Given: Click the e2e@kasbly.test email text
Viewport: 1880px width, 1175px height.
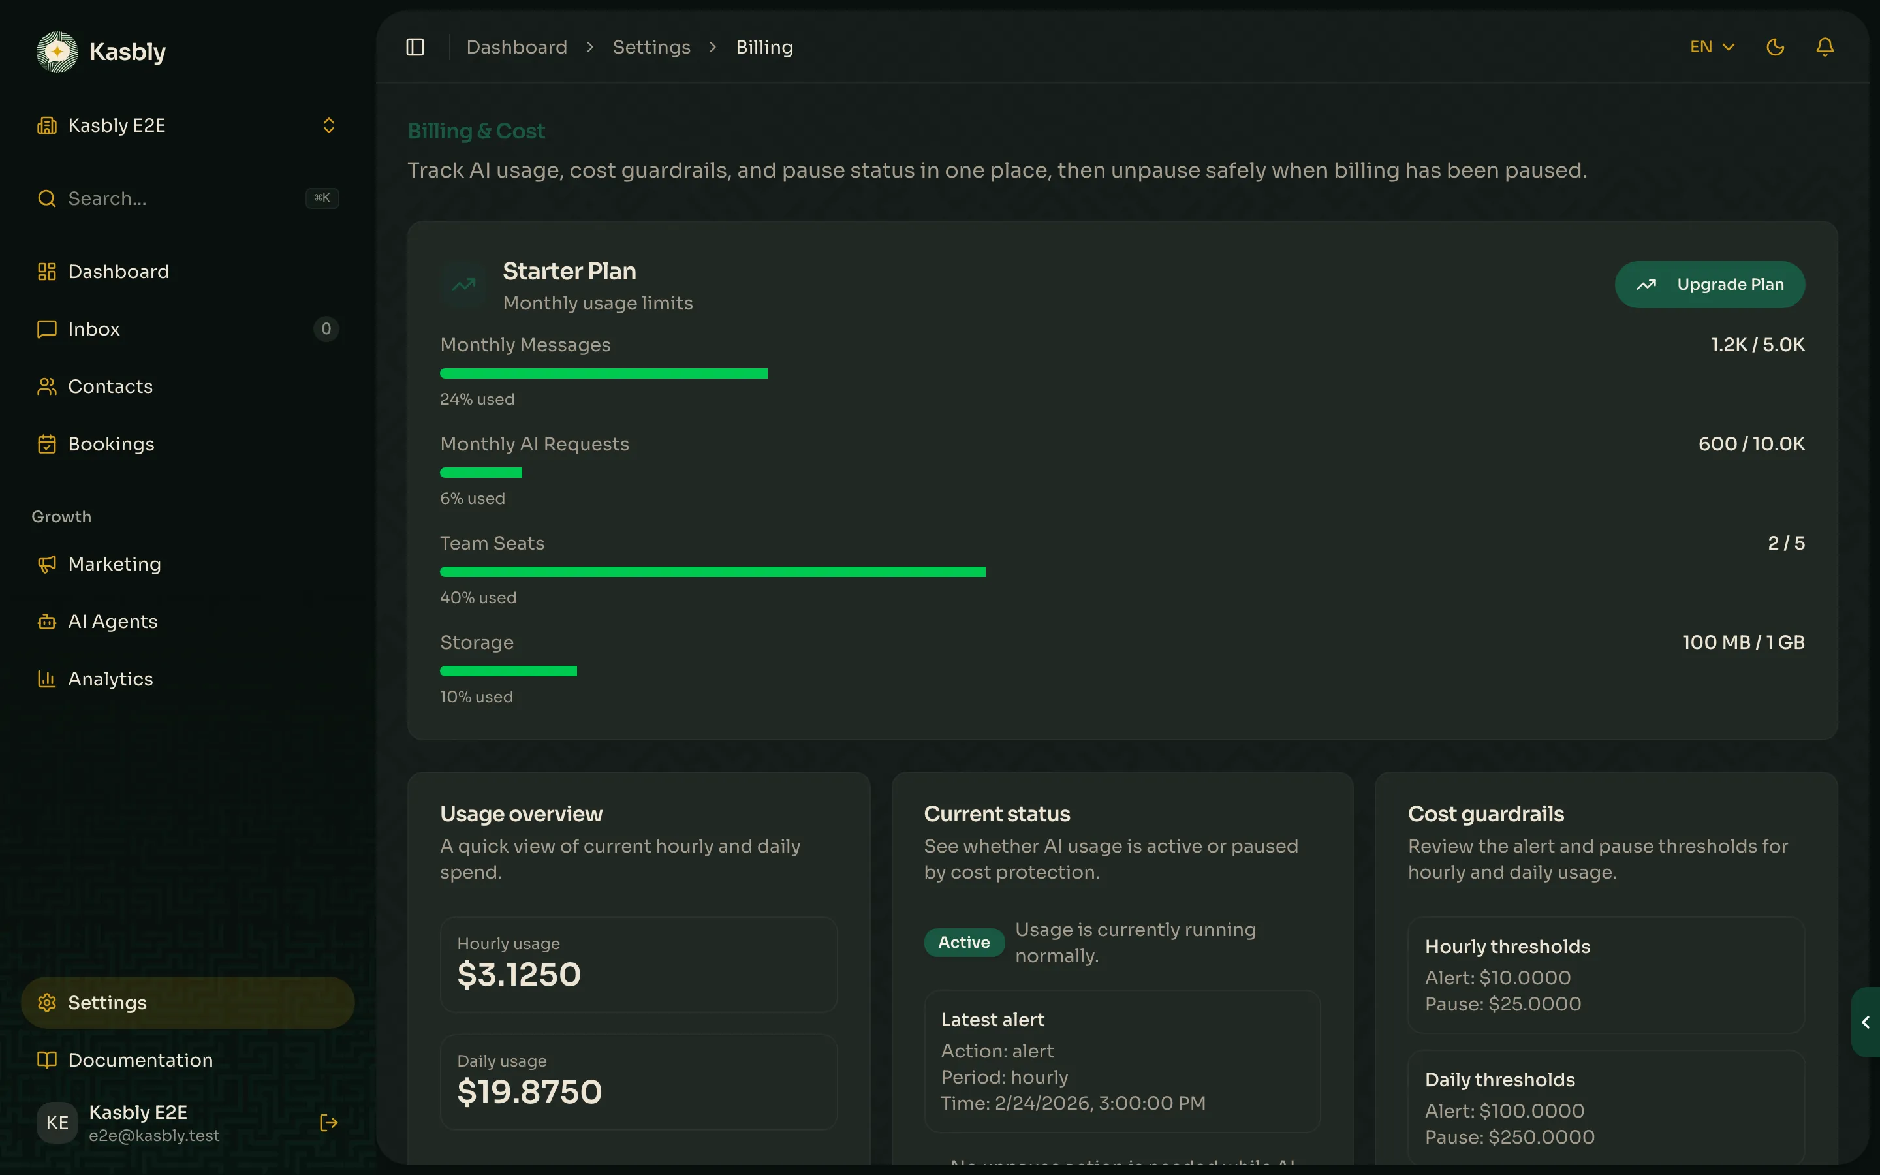Looking at the screenshot, I should [154, 1135].
